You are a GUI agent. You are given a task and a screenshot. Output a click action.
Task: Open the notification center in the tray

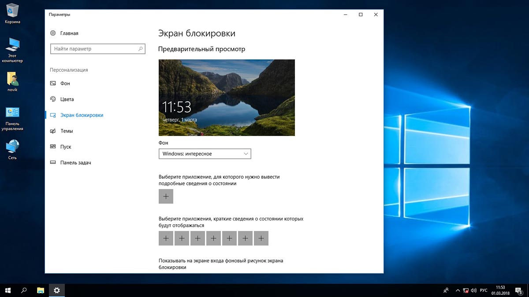(x=519, y=290)
